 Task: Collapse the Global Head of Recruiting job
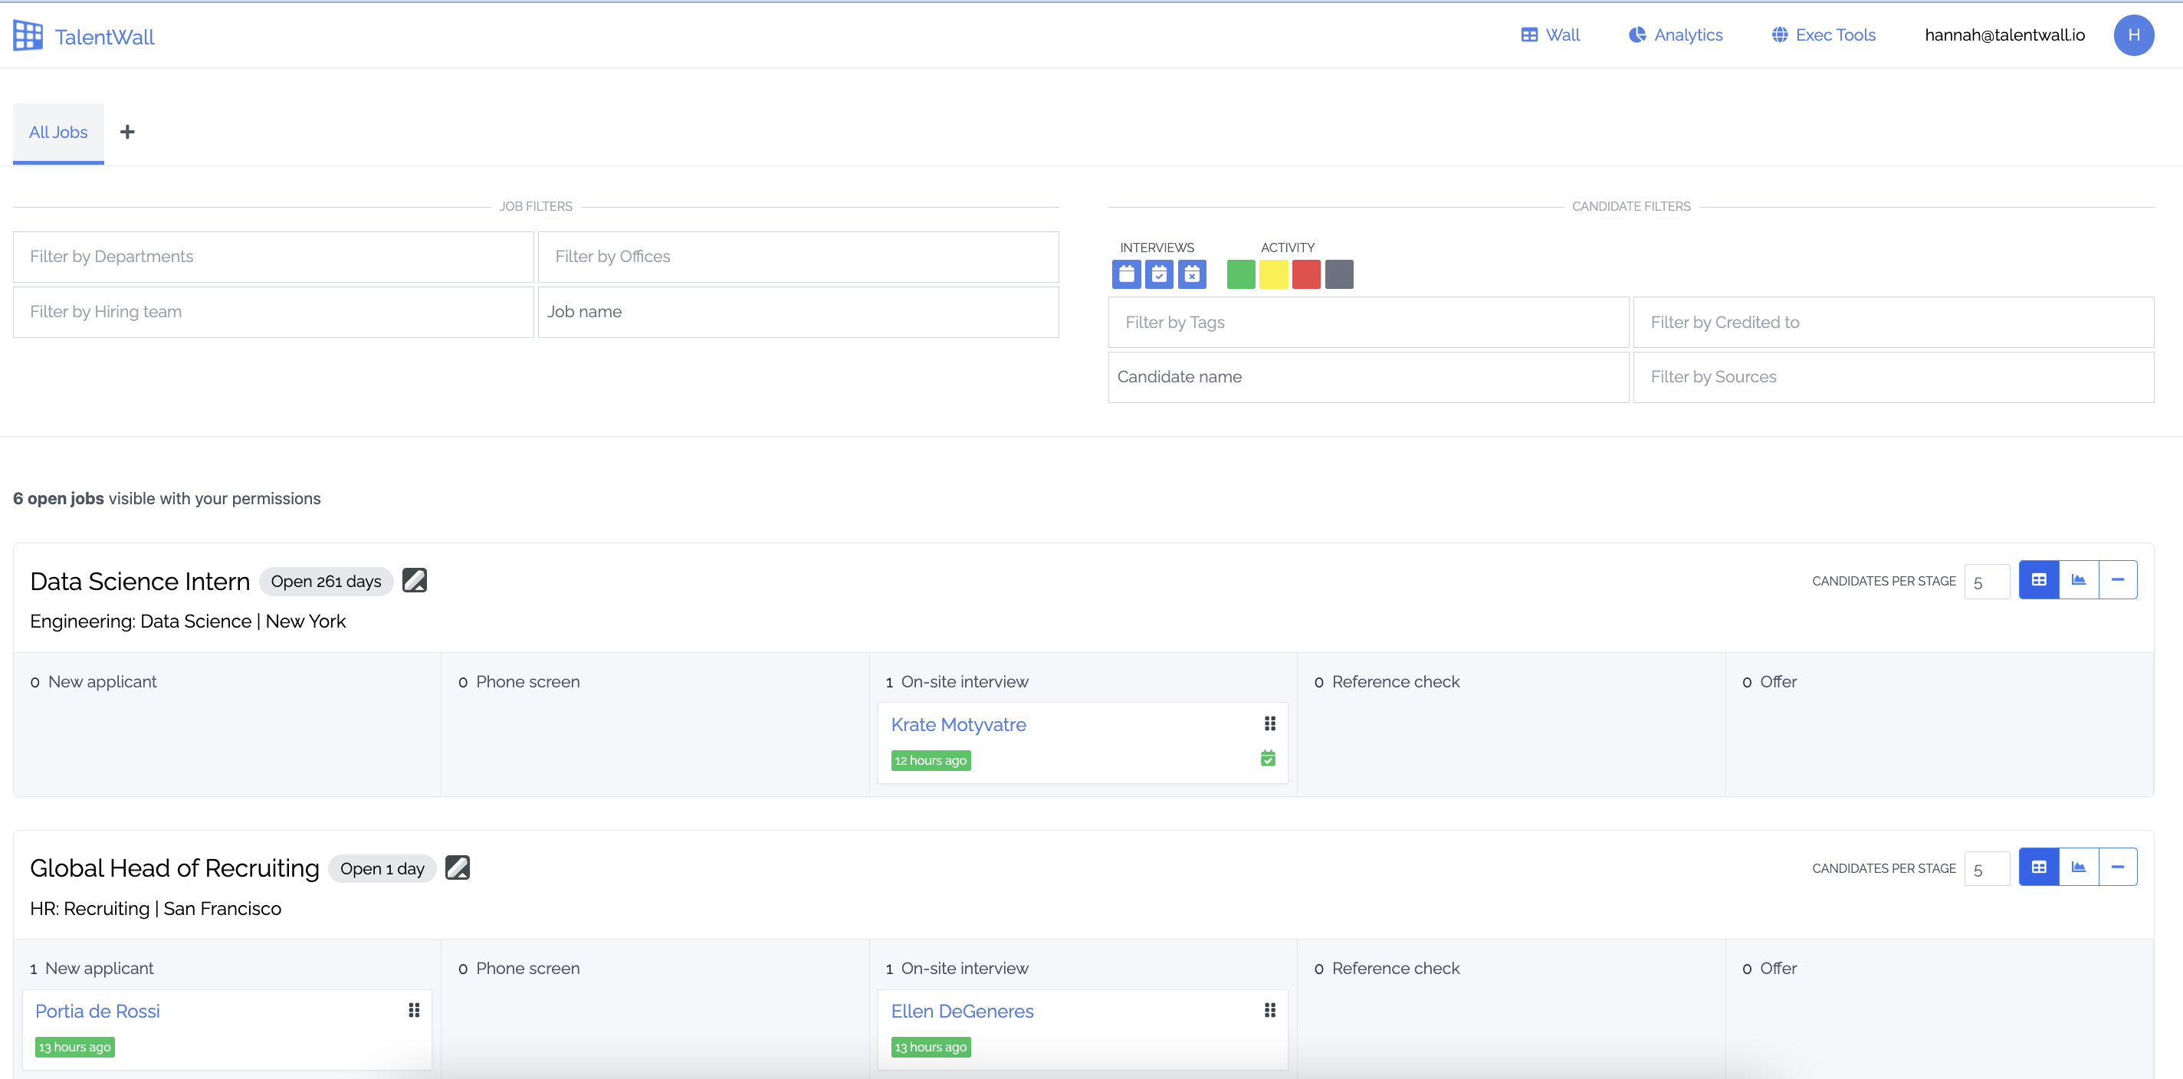2118,867
